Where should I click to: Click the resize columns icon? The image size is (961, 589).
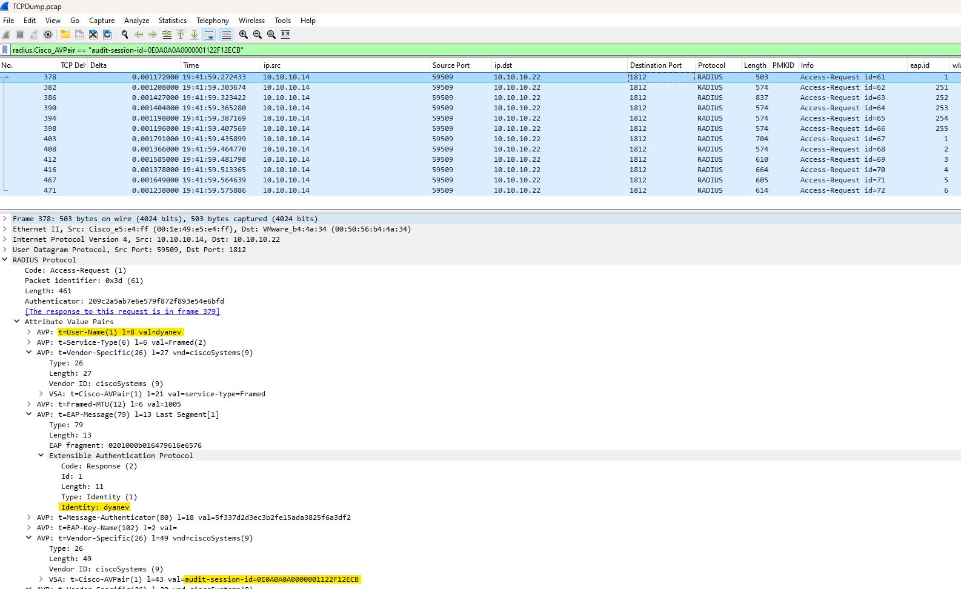click(285, 35)
